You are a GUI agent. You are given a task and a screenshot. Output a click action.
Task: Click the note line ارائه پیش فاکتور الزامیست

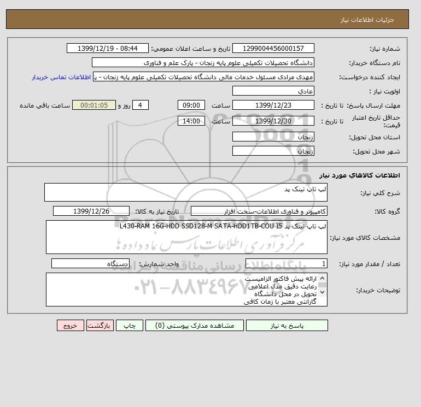280,279
